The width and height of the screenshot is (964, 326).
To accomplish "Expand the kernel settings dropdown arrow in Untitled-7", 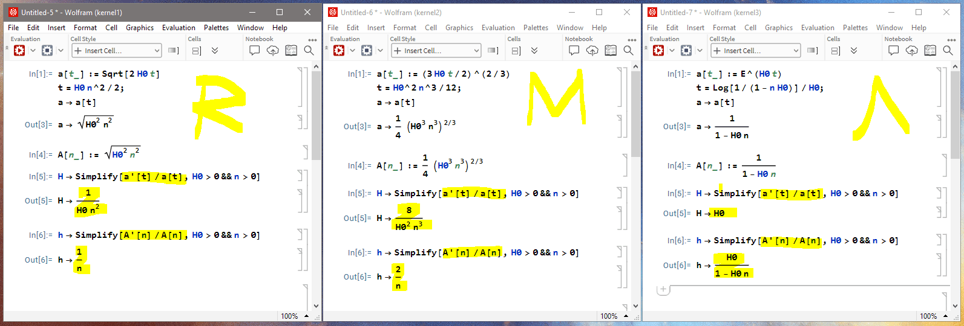I will 700,51.
